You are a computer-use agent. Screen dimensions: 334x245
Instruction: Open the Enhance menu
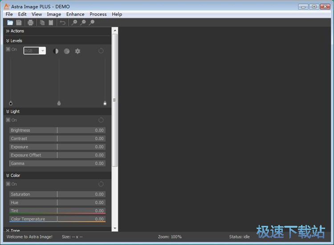(x=75, y=14)
